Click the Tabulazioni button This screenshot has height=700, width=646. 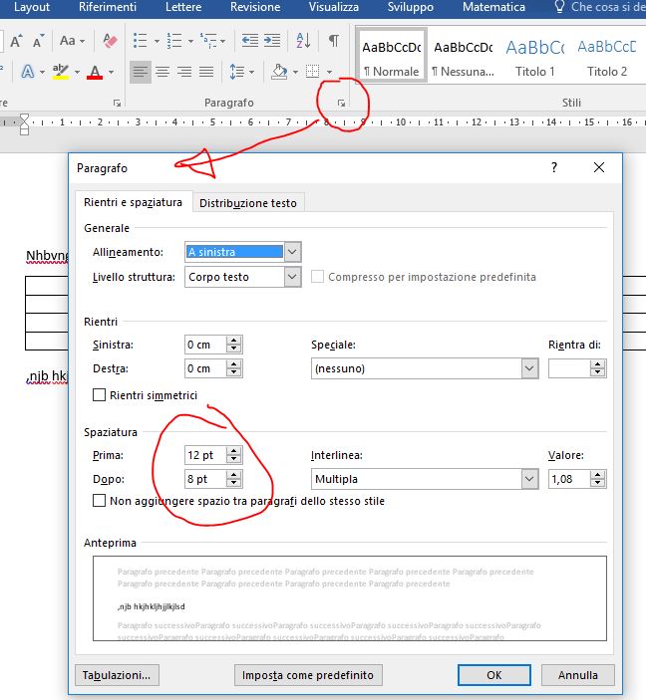(117, 675)
